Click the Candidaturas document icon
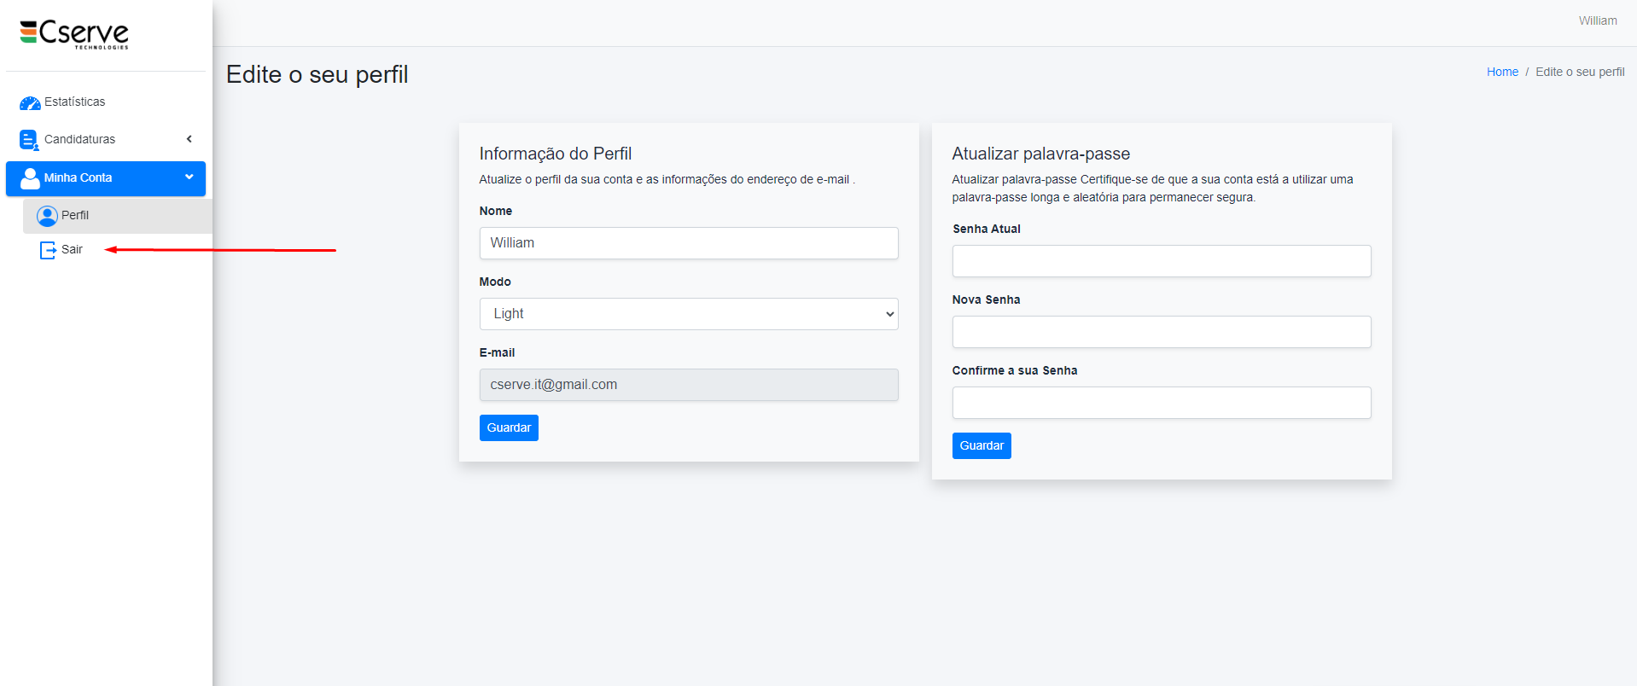 tap(29, 140)
